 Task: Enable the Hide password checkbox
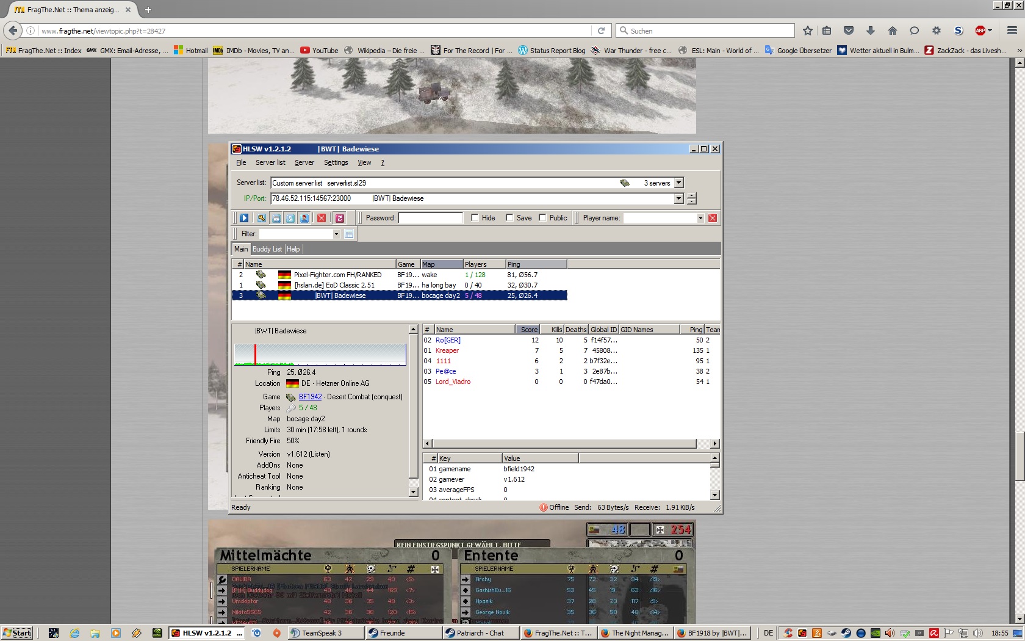pos(475,218)
